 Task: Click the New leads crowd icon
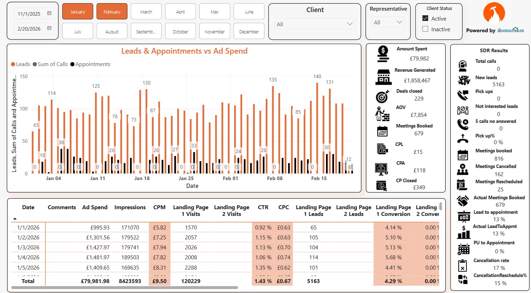[464, 80]
